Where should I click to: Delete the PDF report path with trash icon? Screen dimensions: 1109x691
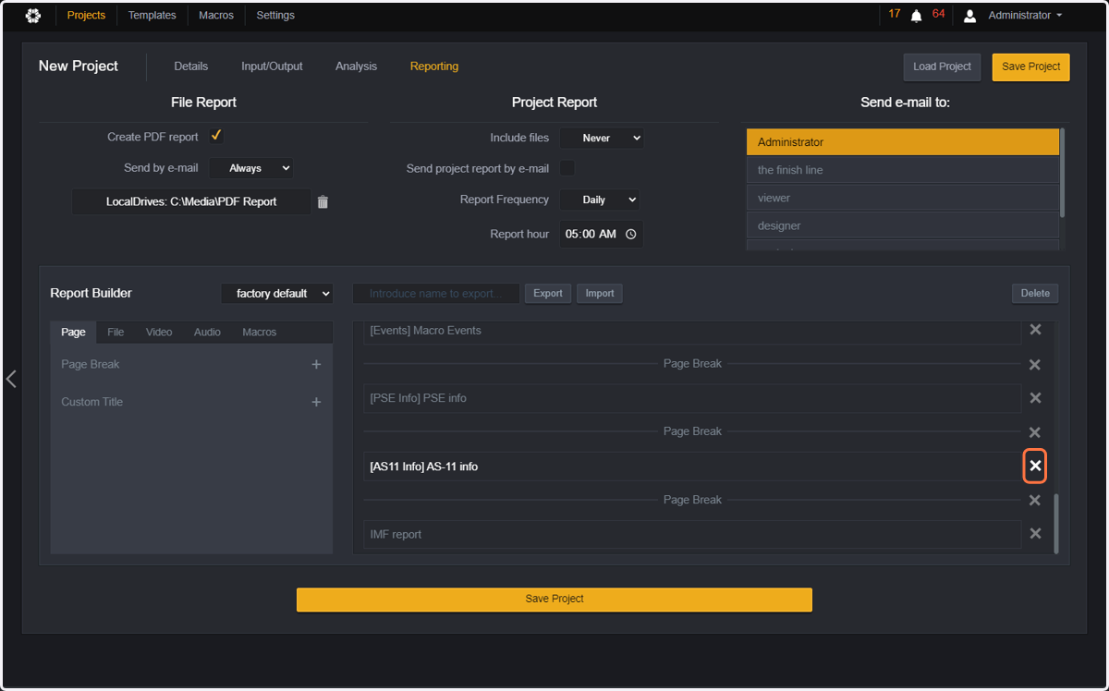(323, 201)
